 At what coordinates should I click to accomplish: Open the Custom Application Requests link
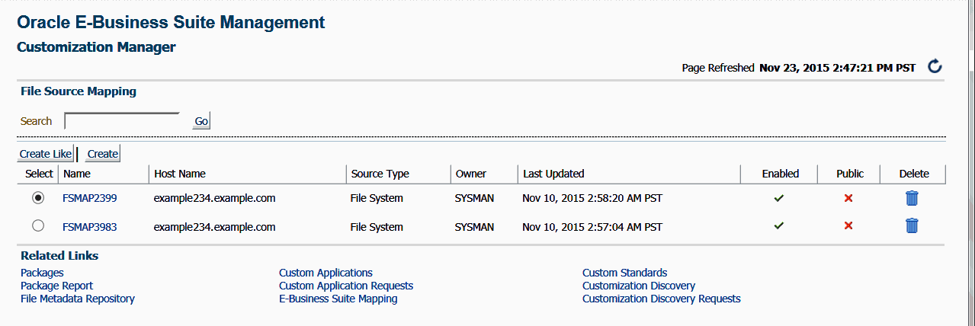346,286
